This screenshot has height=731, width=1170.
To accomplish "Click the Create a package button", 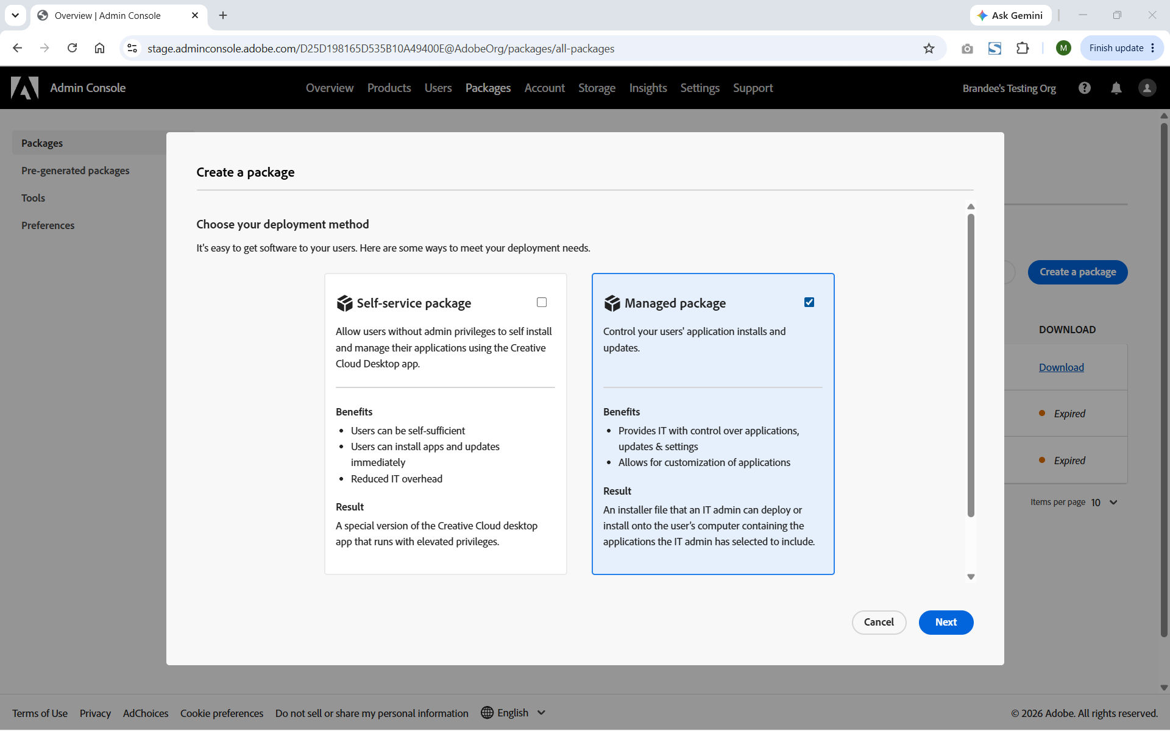I will pos(1077,272).
